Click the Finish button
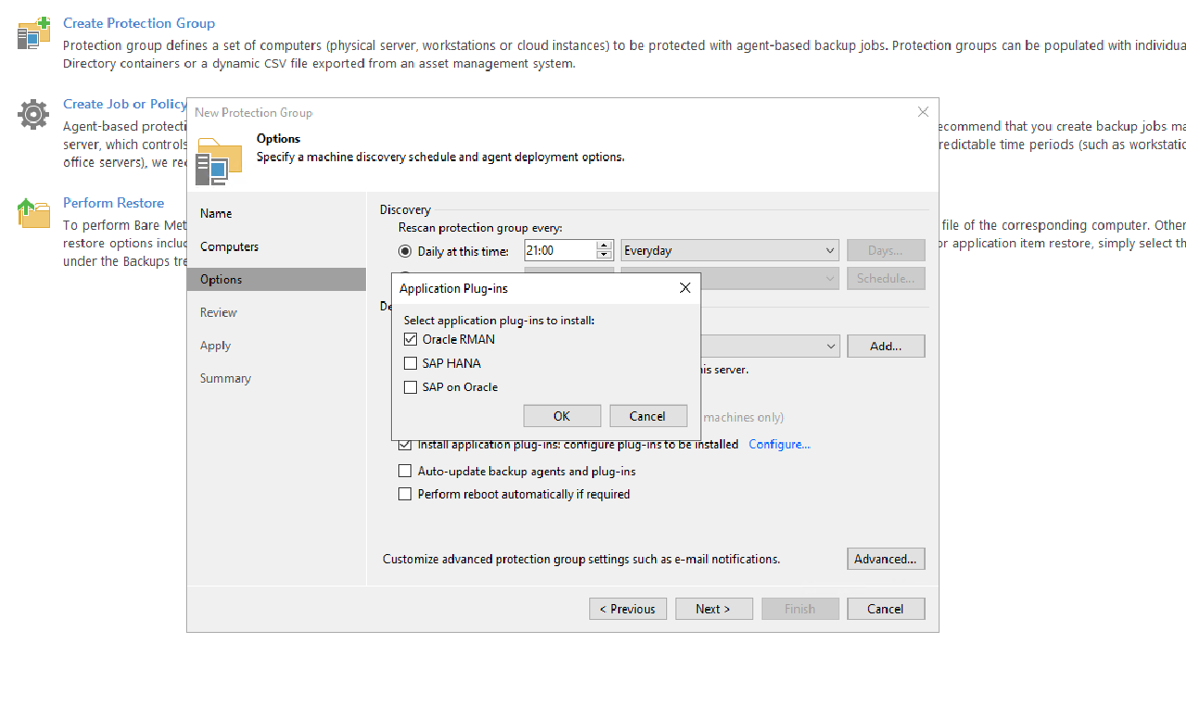The height and width of the screenshot is (719, 1186). [800, 609]
